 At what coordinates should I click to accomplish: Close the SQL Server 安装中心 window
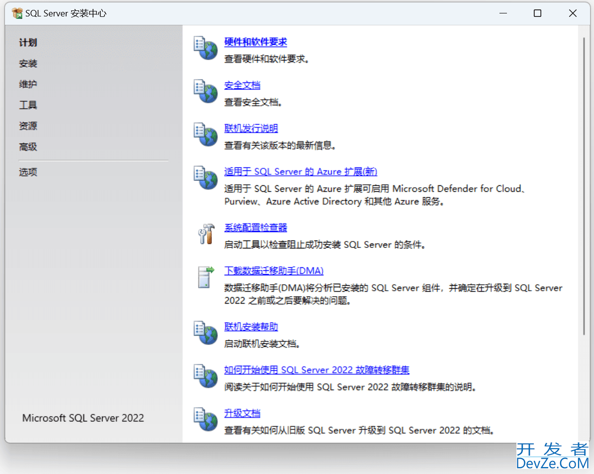[x=573, y=13]
